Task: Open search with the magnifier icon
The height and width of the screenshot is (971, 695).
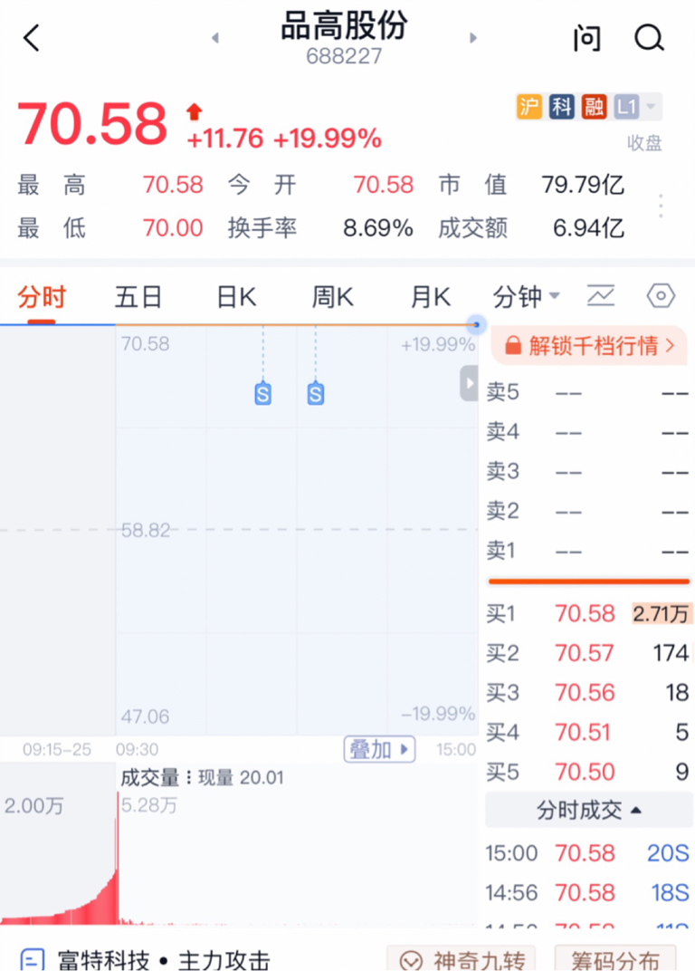Action: pos(649,38)
